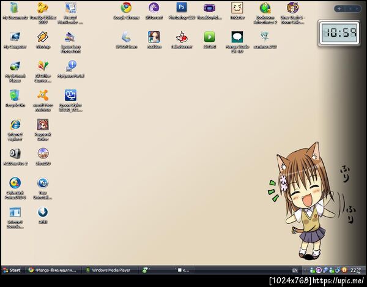Viewport: 367px width, 287px height.
Task: Click the orange avast tray icon
Action: point(344,270)
